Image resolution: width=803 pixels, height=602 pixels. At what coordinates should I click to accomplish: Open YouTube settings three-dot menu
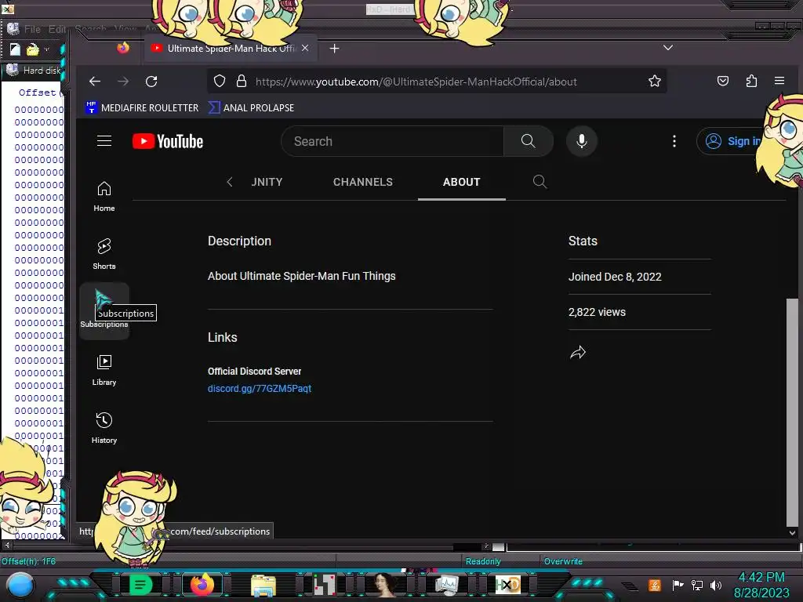[674, 141]
